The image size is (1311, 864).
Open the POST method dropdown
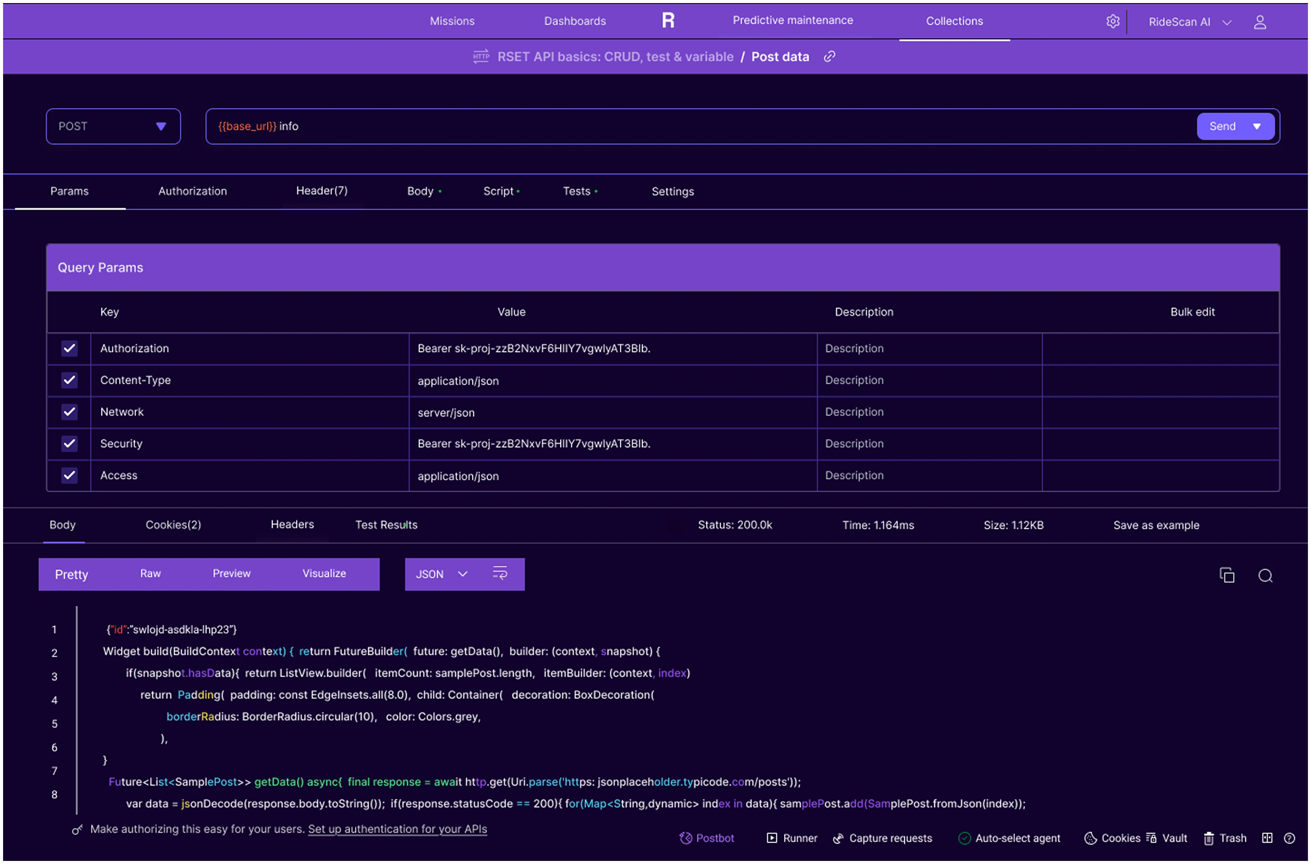(x=114, y=126)
